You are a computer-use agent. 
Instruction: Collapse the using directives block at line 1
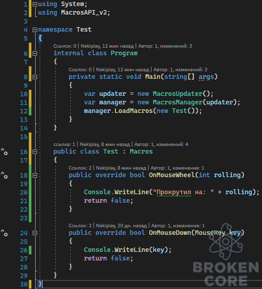click(x=35, y=4)
